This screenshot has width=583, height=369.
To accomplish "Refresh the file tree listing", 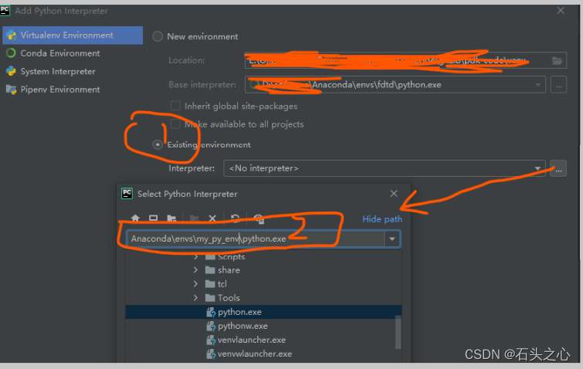I will click(235, 218).
